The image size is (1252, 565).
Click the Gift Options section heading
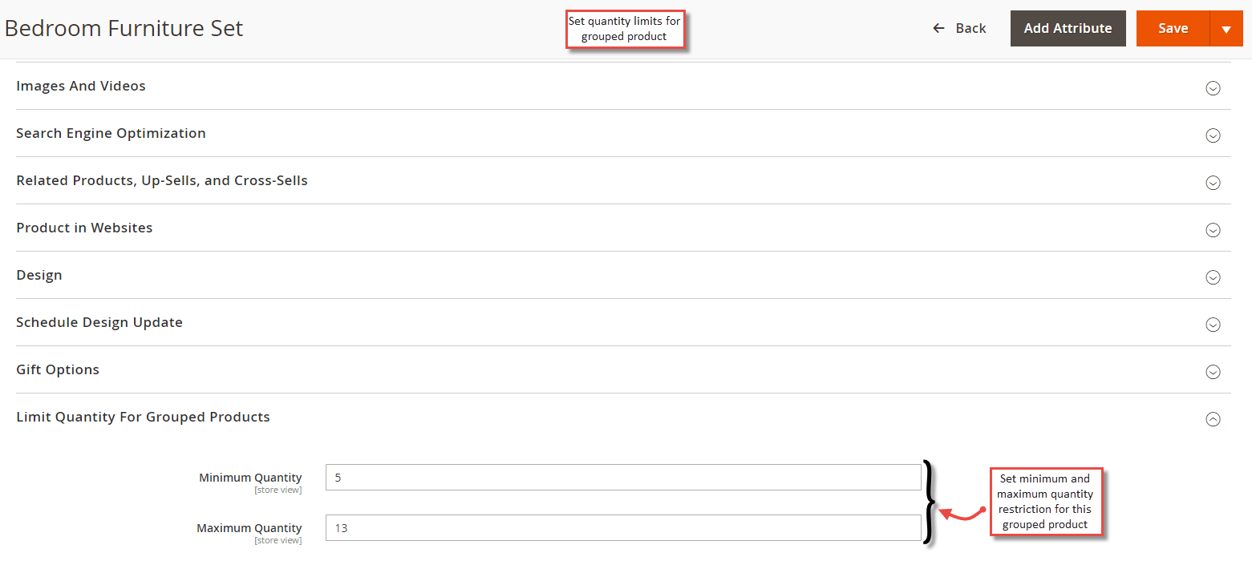[57, 369]
